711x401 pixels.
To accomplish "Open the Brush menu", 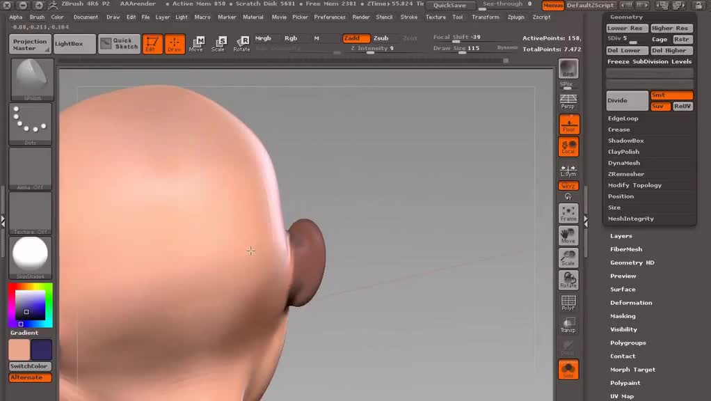I will point(37,17).
